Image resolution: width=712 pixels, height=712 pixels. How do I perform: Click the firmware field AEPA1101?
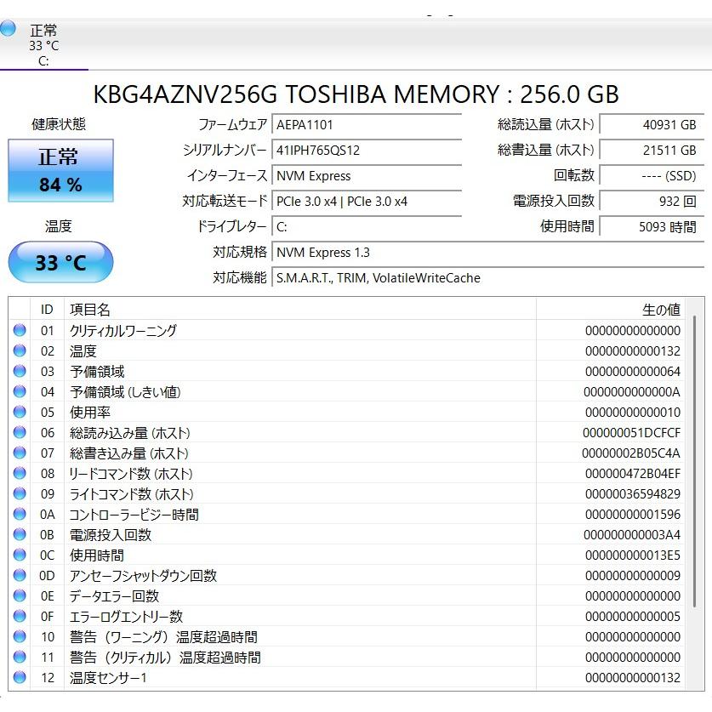(x=367, y=124)
